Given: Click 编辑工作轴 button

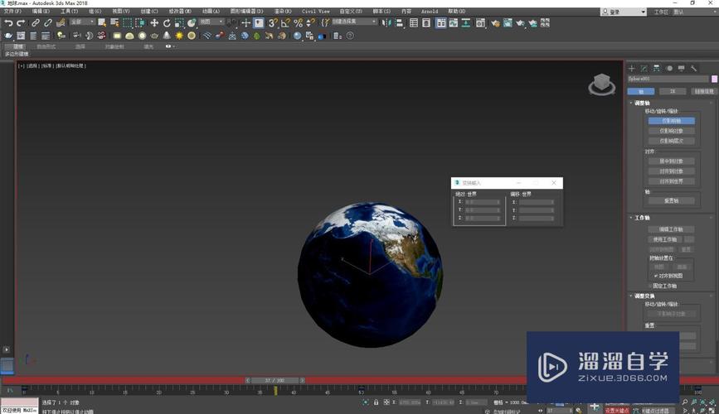Looking at the screenshot, I should (671, 229).
